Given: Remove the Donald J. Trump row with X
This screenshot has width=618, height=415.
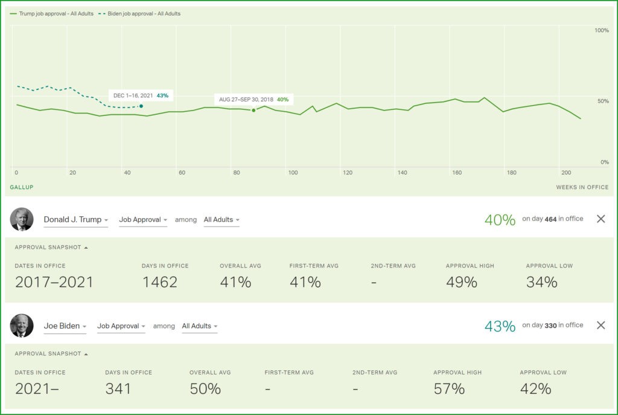Looking at the screenshot, I should pos(600,219).
